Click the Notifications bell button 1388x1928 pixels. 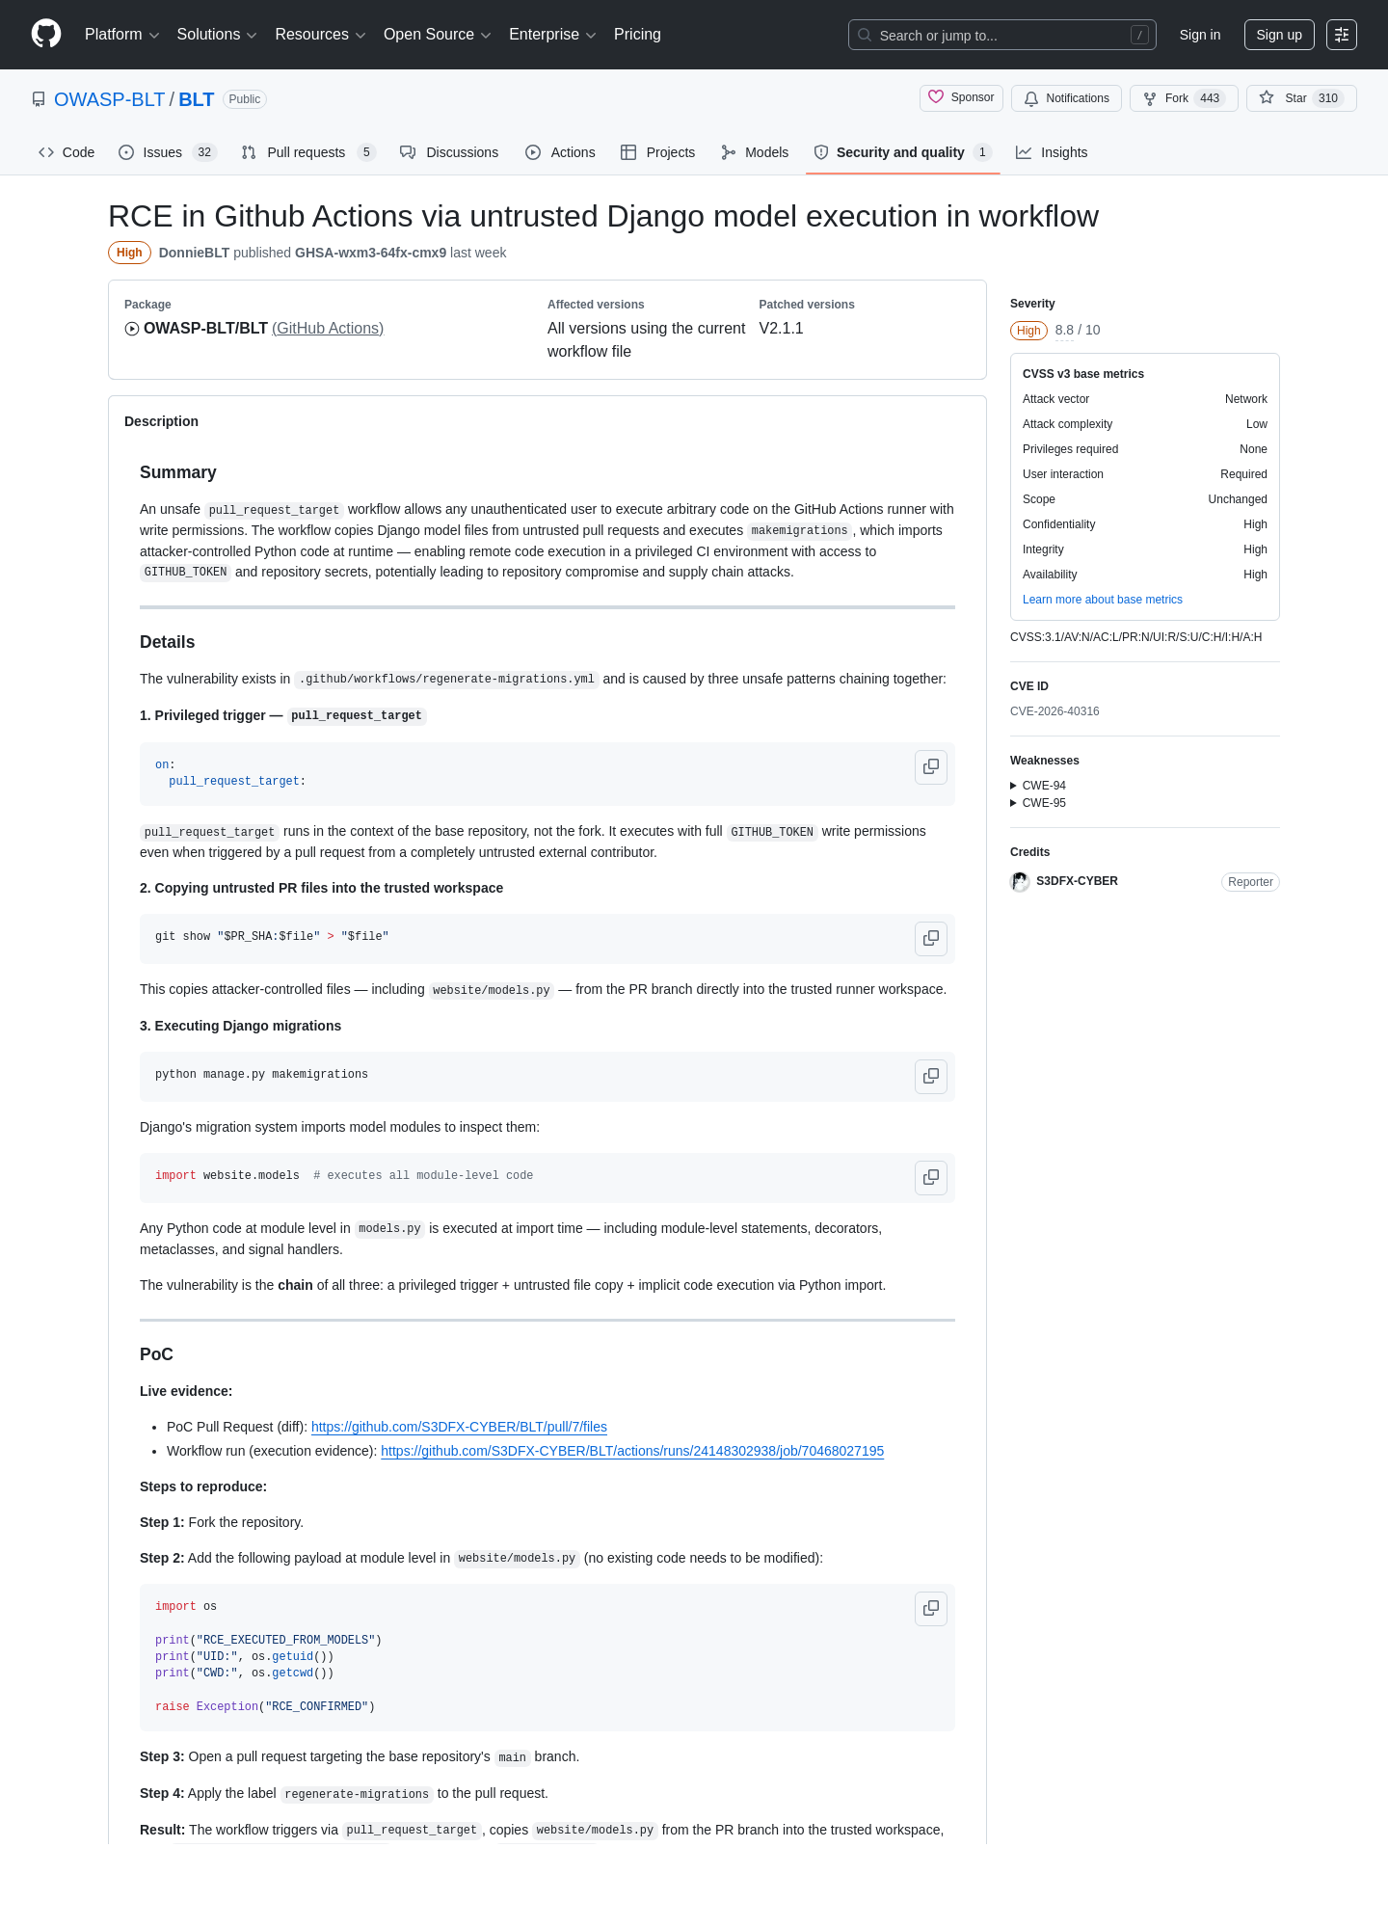1066,98
